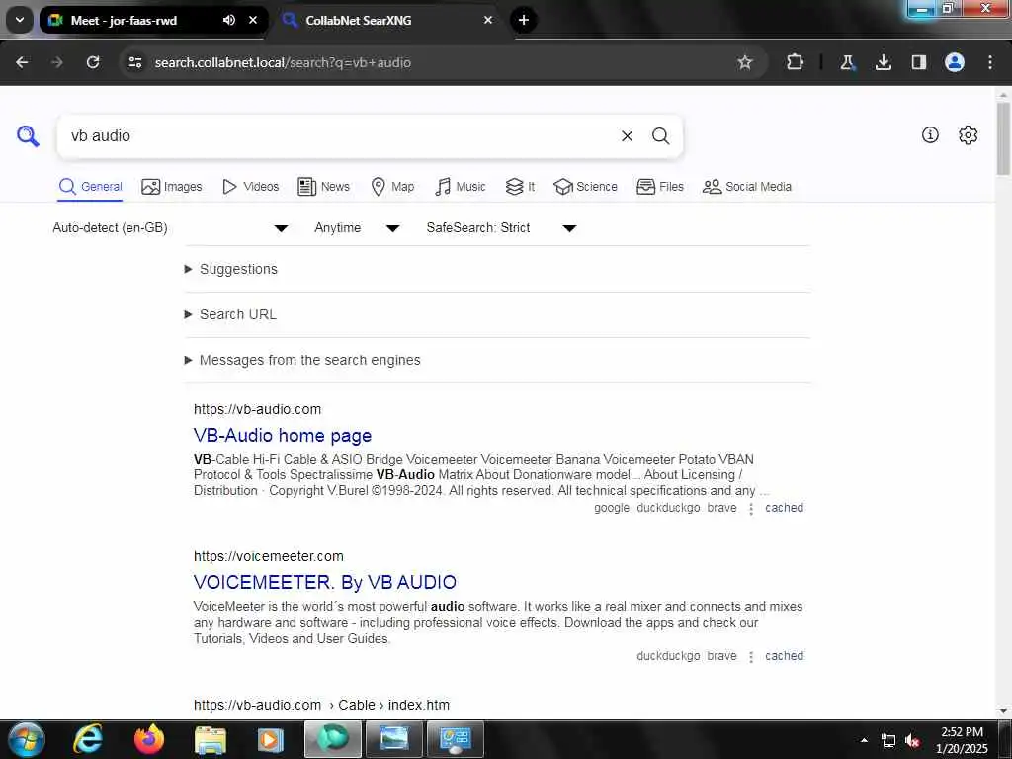1012x759 pixels.
Task: Open Windows Media Player taskbar icon
Action: [271, 739]
